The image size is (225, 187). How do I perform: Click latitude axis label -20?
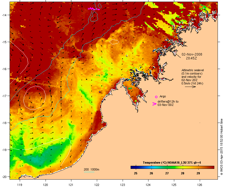pos(4,177)
